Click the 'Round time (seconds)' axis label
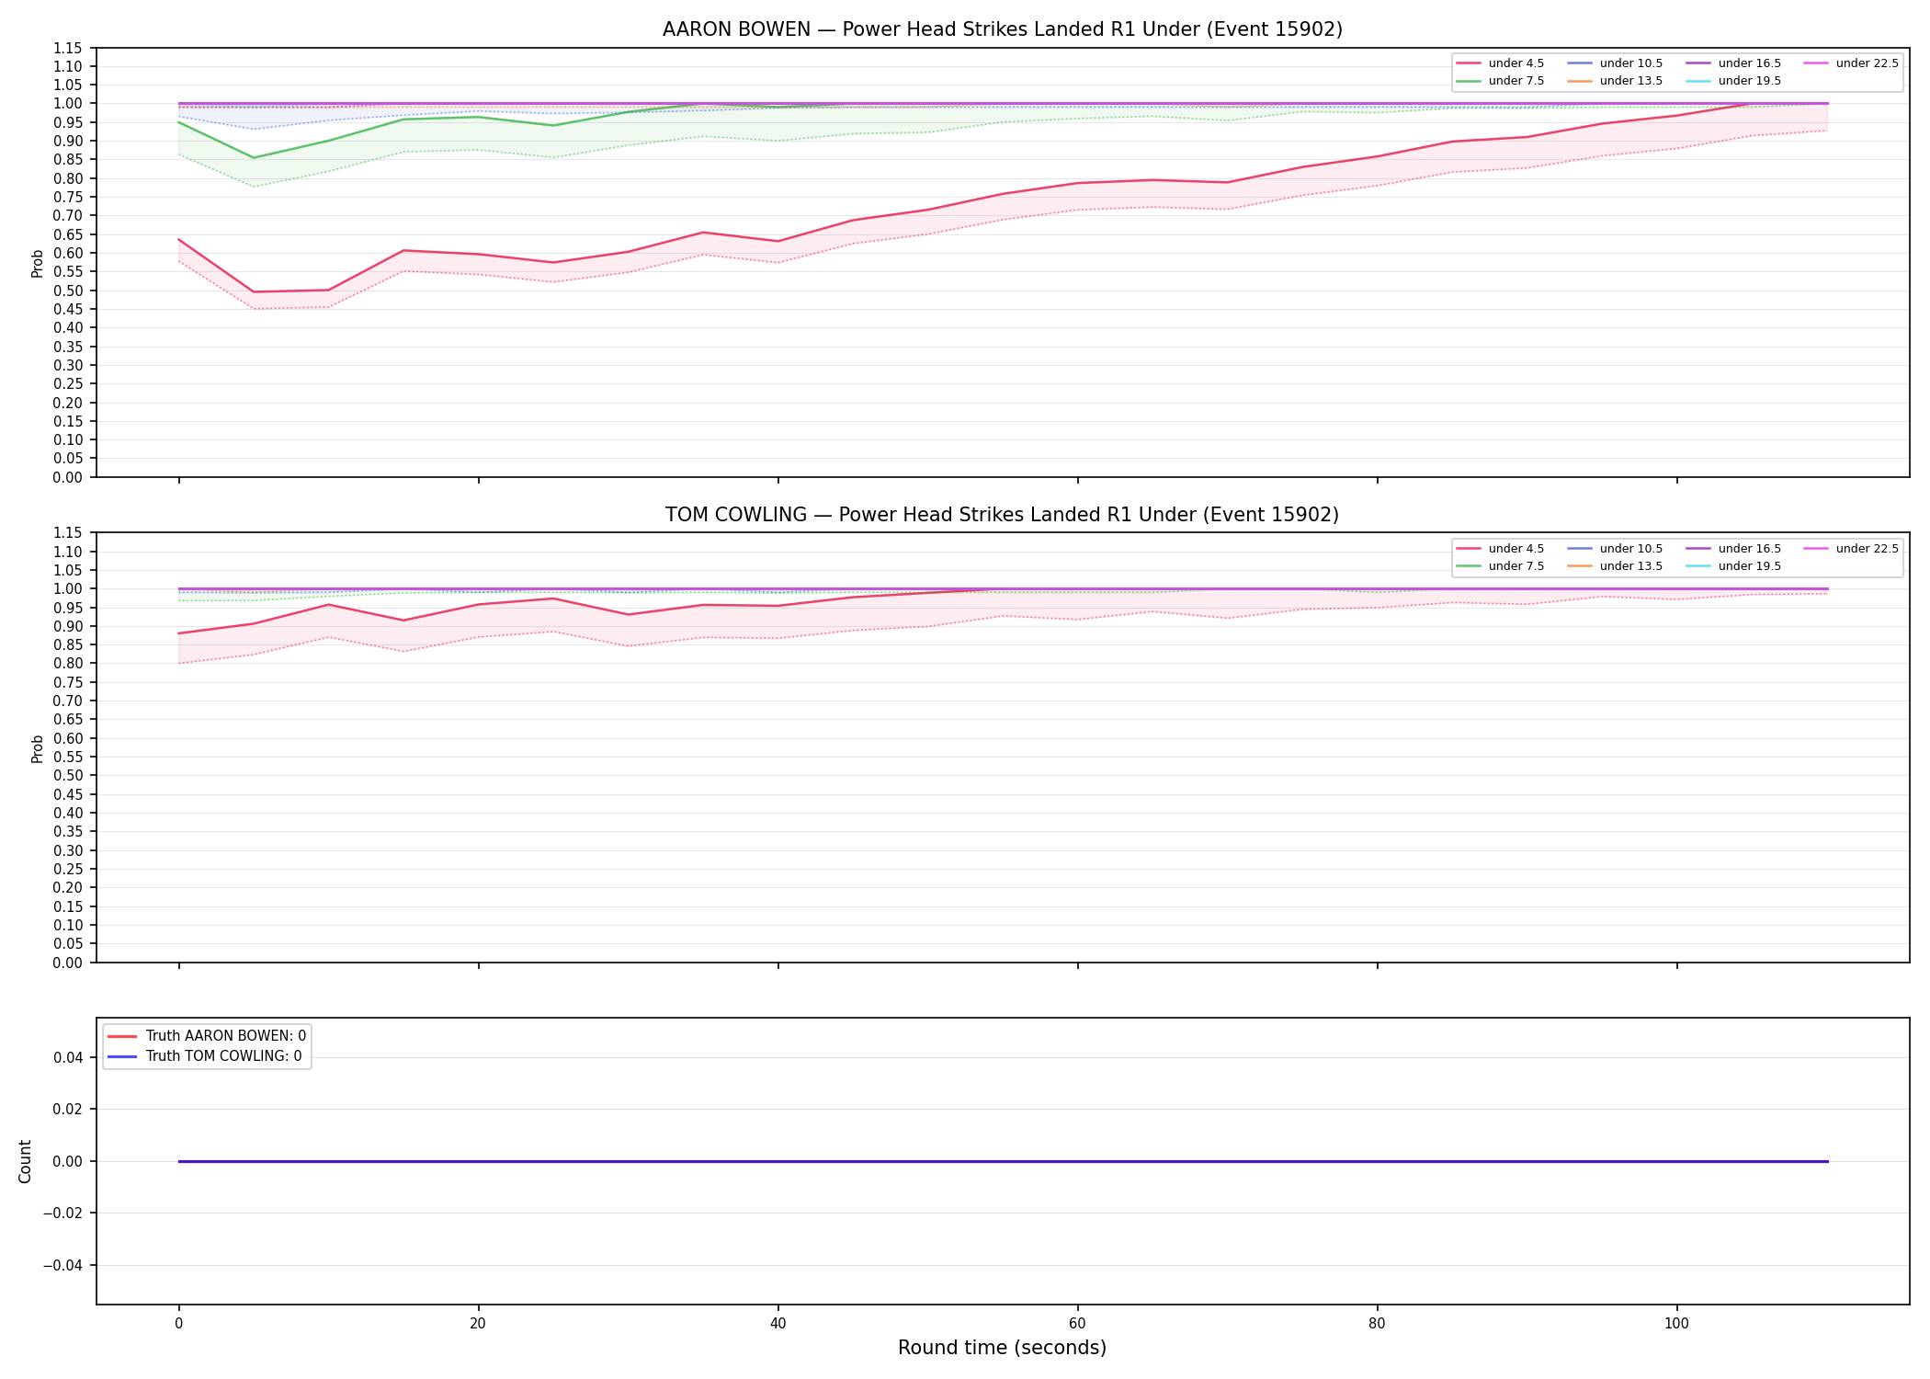Screen dimensions: 1930x1379 (x=1002, y=1348)
